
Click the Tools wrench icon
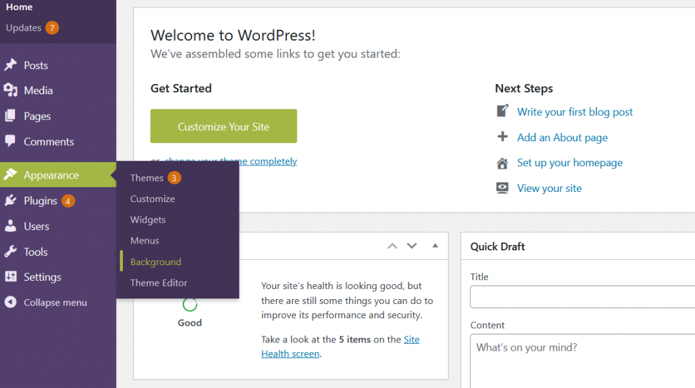(x=11, y=251)
